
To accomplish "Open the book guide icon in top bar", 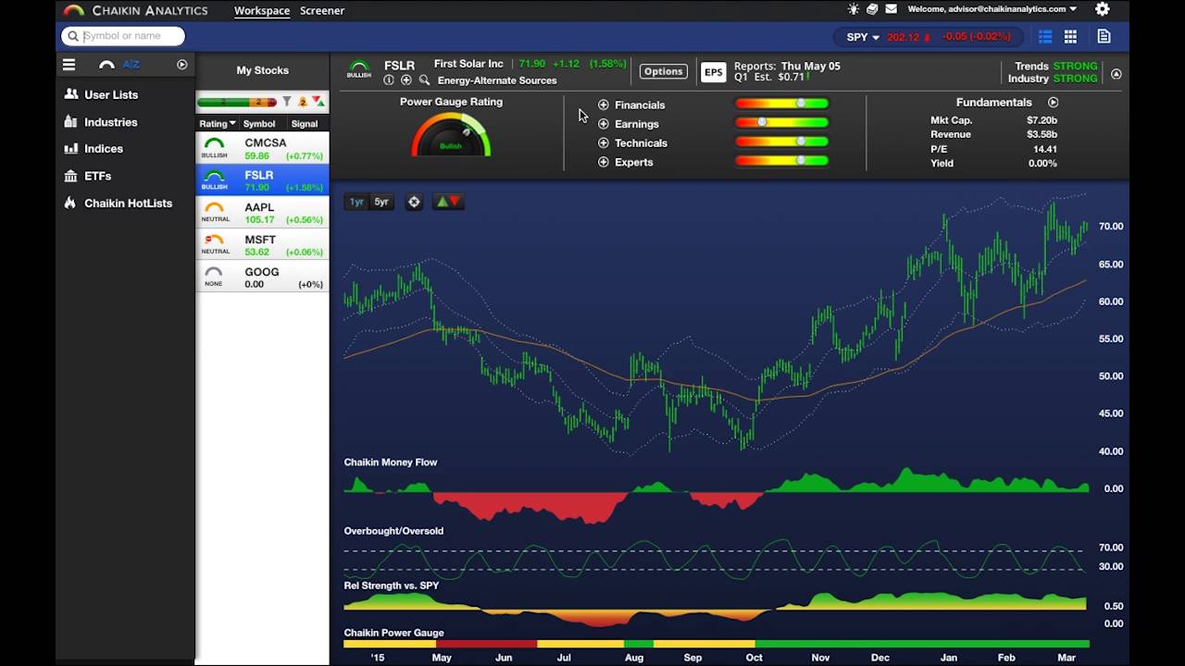I will click(x=872, y=9).
